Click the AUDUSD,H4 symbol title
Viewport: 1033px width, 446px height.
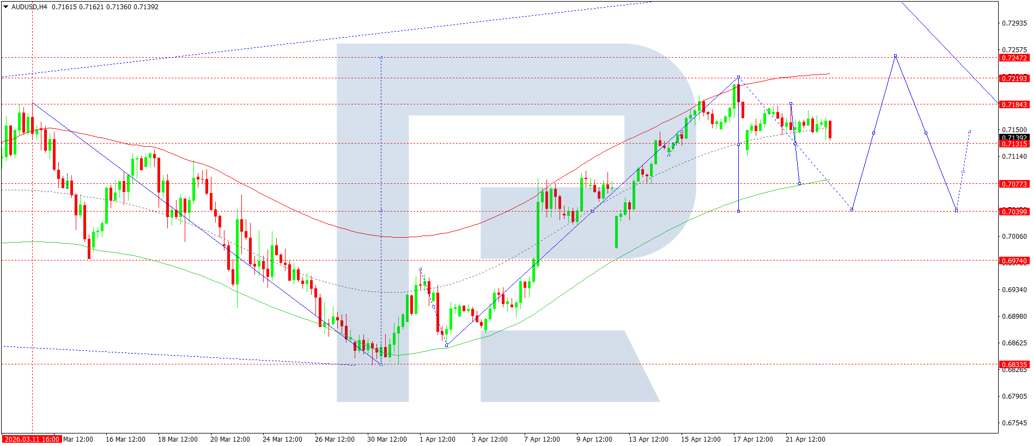click(x=29, y=7)
